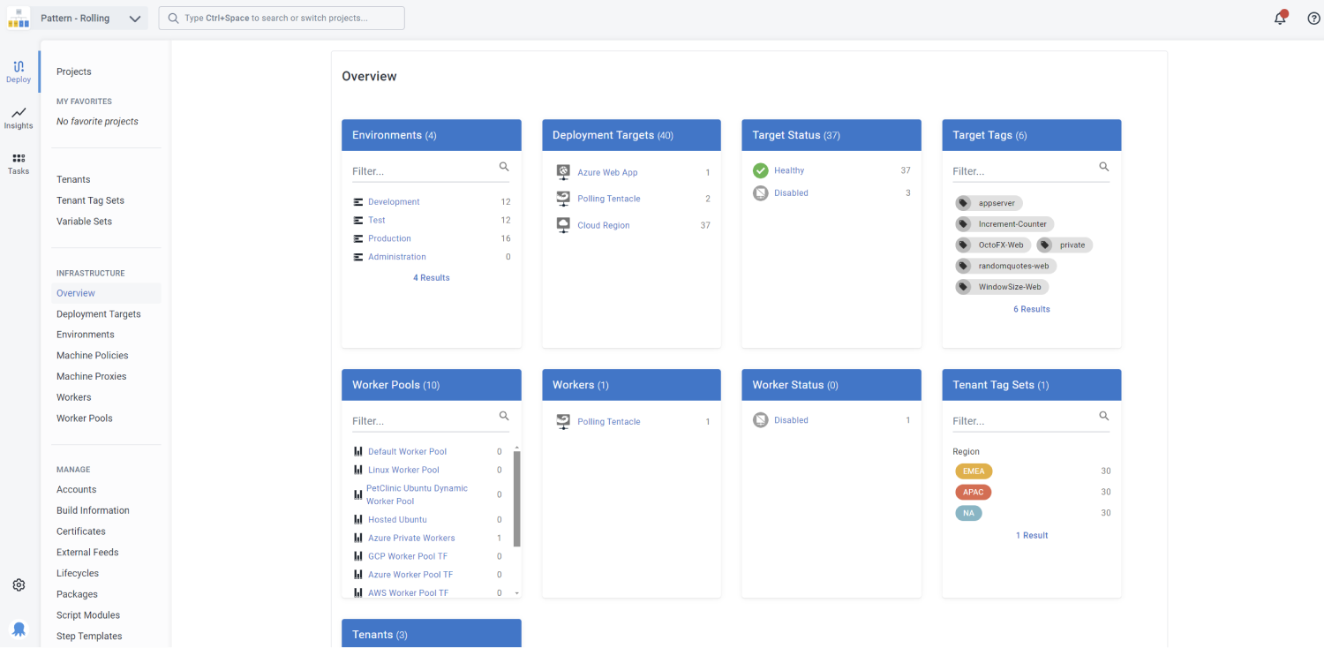Click the octopus avatar icon bottom left

coord(18,629)
